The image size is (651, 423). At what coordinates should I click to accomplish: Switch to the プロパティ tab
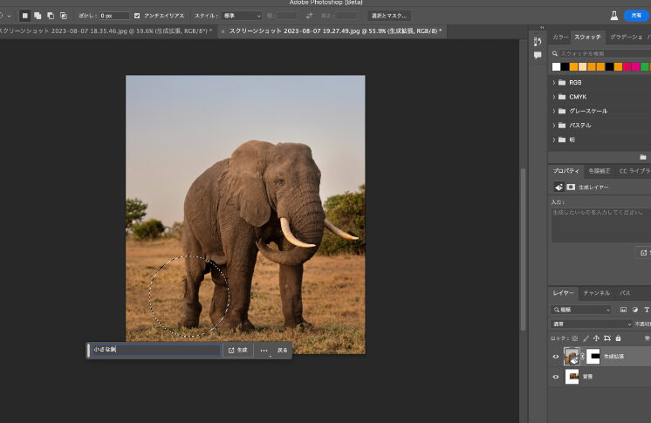(565, 171)
